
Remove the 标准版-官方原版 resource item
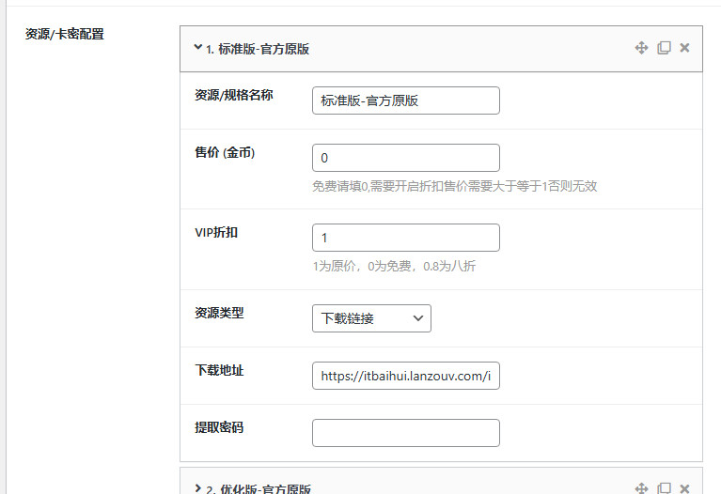pos(684,48)
